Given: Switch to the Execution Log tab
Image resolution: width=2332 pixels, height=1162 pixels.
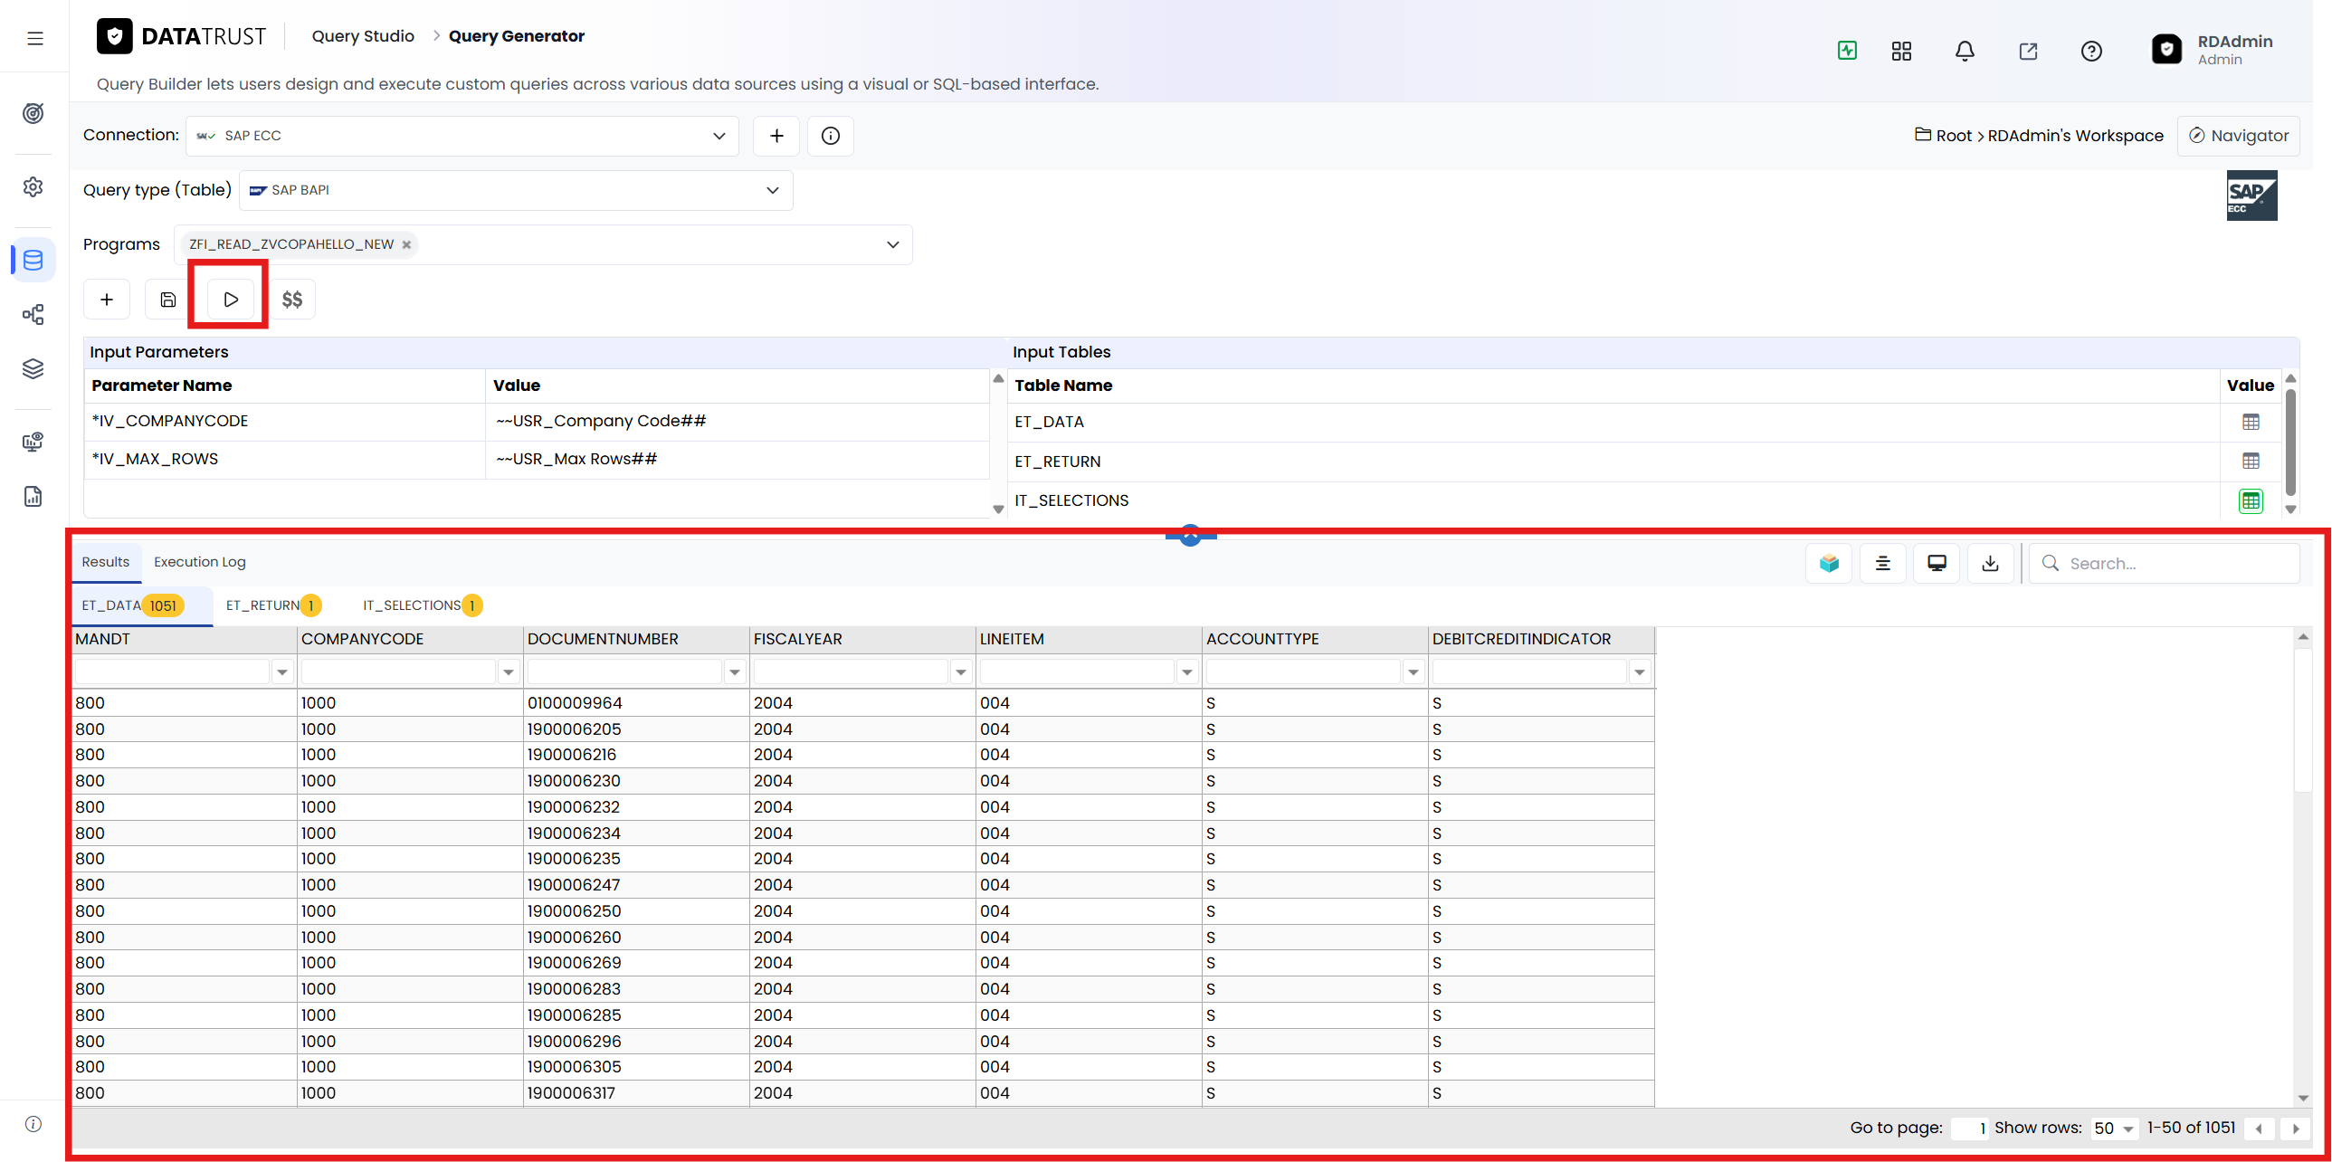Looking at the screenshot, I should pos(199,562).
